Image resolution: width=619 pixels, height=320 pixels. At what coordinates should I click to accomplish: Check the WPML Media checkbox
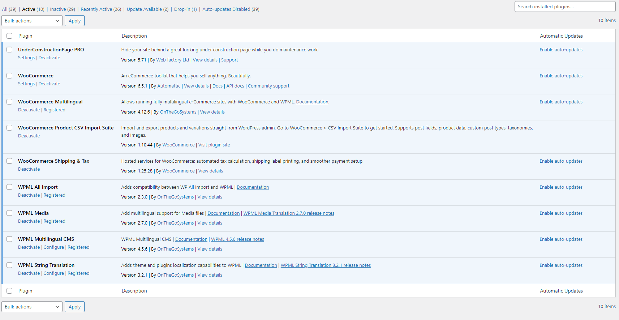tap(9, 213)
